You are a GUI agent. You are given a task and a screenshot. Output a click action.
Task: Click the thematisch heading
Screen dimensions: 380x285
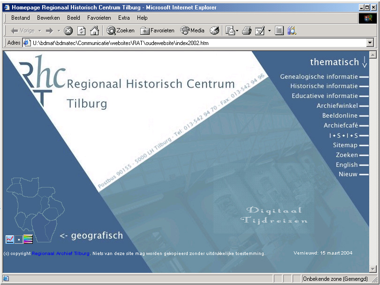coord(334,62)
